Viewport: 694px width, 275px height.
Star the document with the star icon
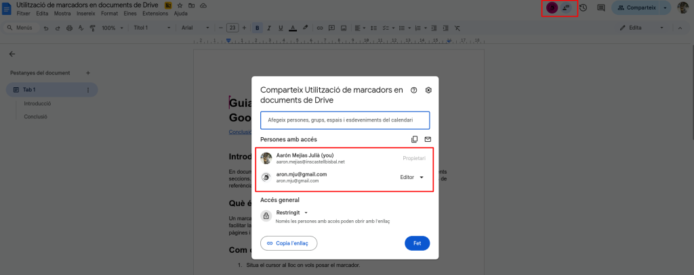(180, 5)
